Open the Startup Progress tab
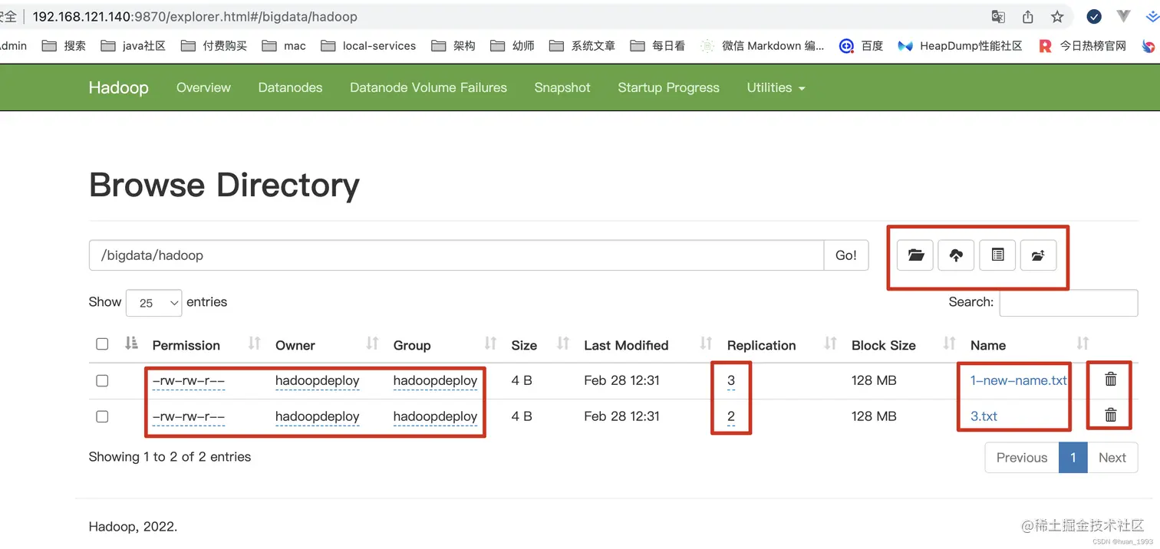 tap(668, 87)
